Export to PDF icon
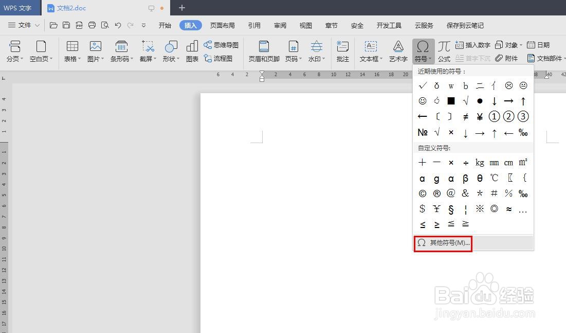This screenshot has width=566, height=333. click(x=79, y=25)
